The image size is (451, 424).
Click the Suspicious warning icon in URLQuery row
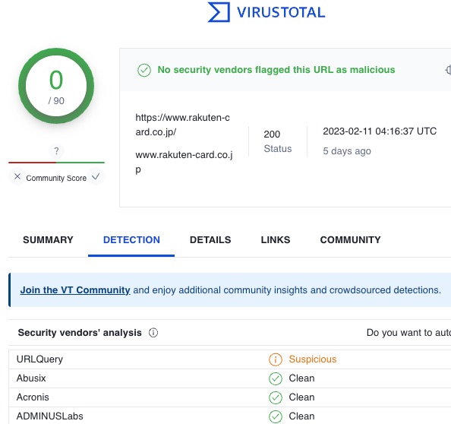click(x=276, y=359)
